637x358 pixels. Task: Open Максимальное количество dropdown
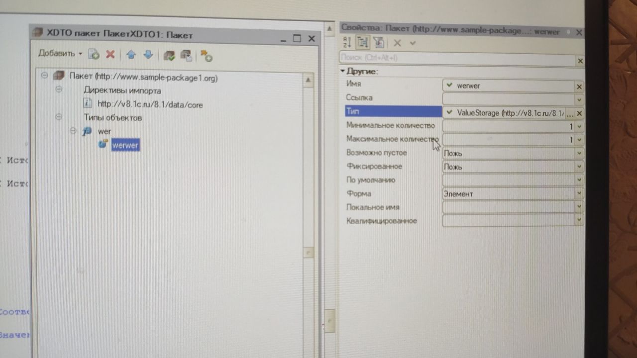579,140
